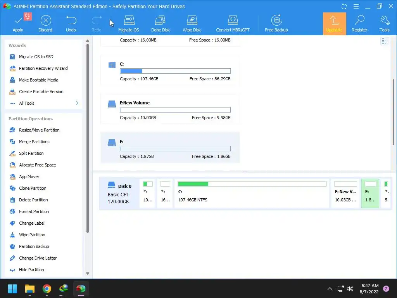
Task: Click the partition list vertical scrollbar
Action: tap(394, 111)
